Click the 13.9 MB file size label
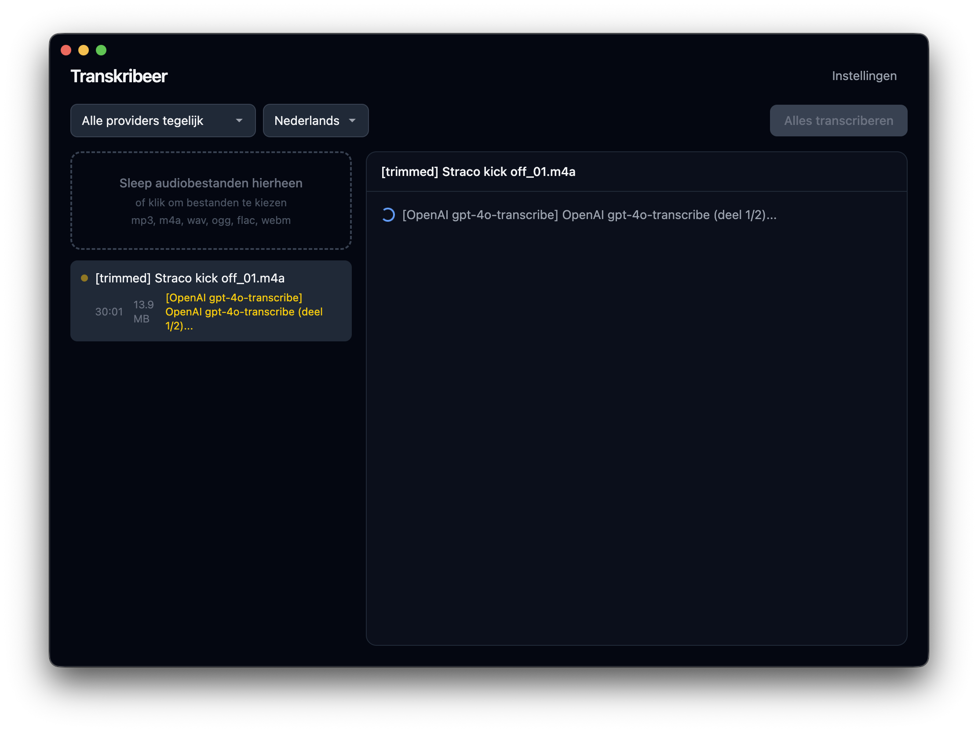 point(143,312)
